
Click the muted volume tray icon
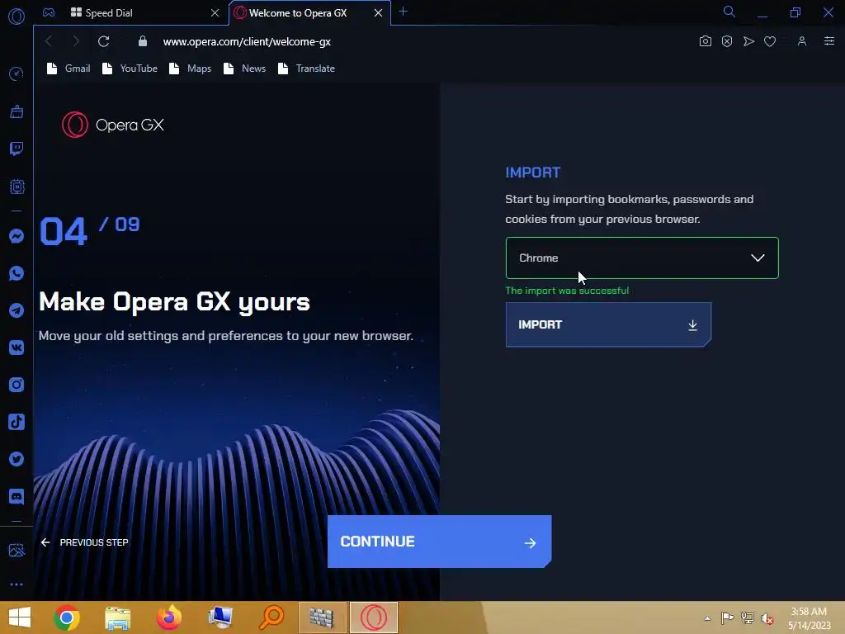767,618
